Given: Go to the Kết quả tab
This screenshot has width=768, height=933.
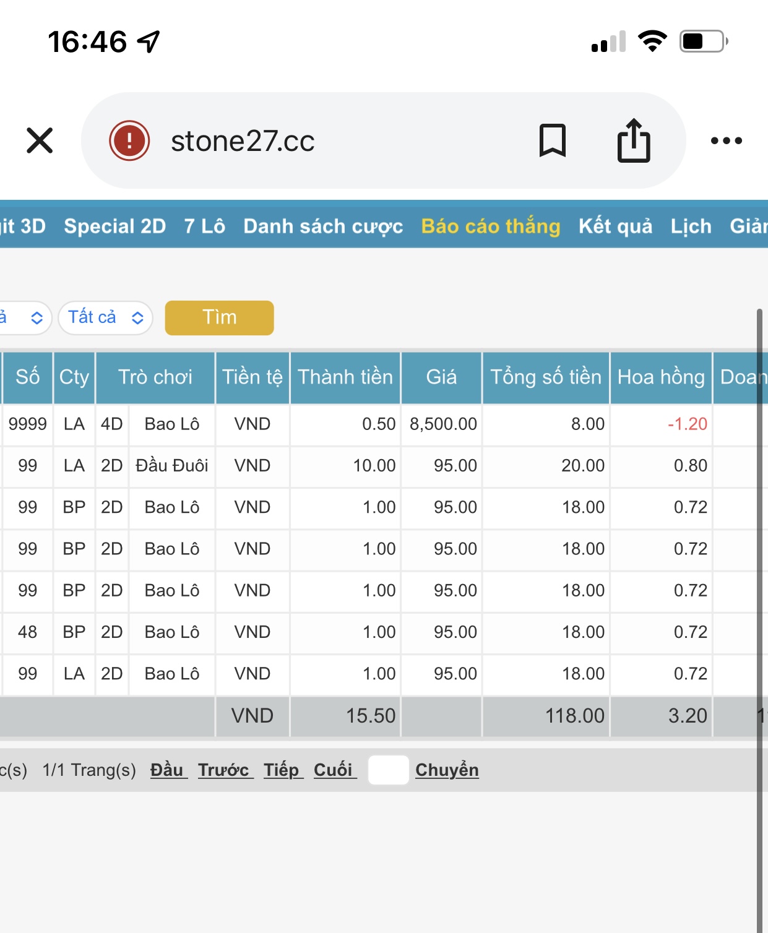Looking at the screenshot, I should click(x=615, y=226).
